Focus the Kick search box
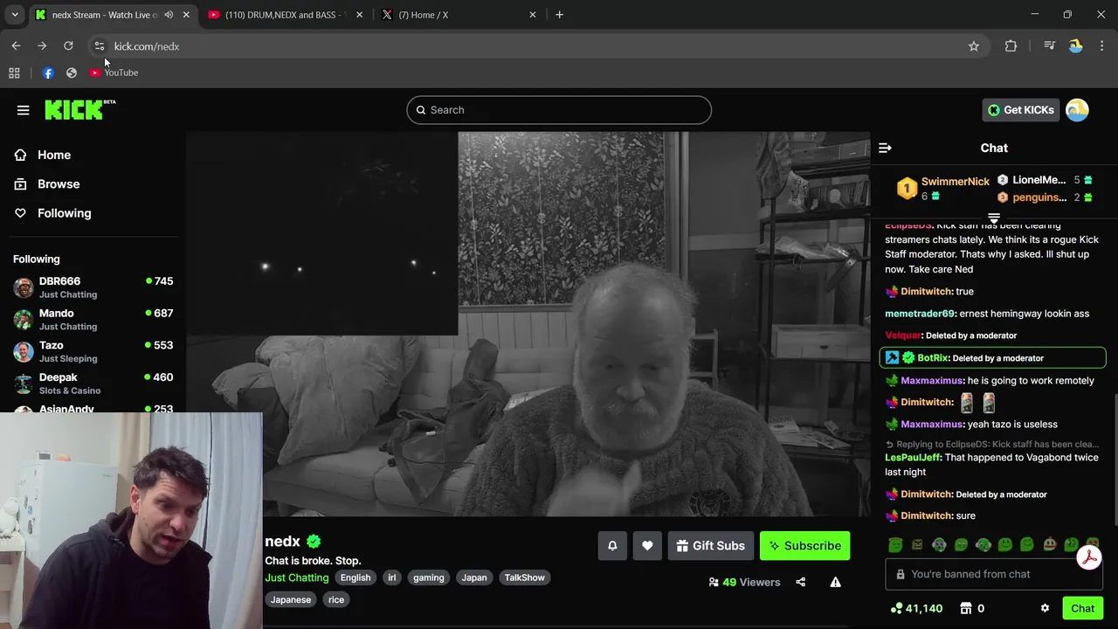Screen dimensions: 1118x629 (559, 110)
